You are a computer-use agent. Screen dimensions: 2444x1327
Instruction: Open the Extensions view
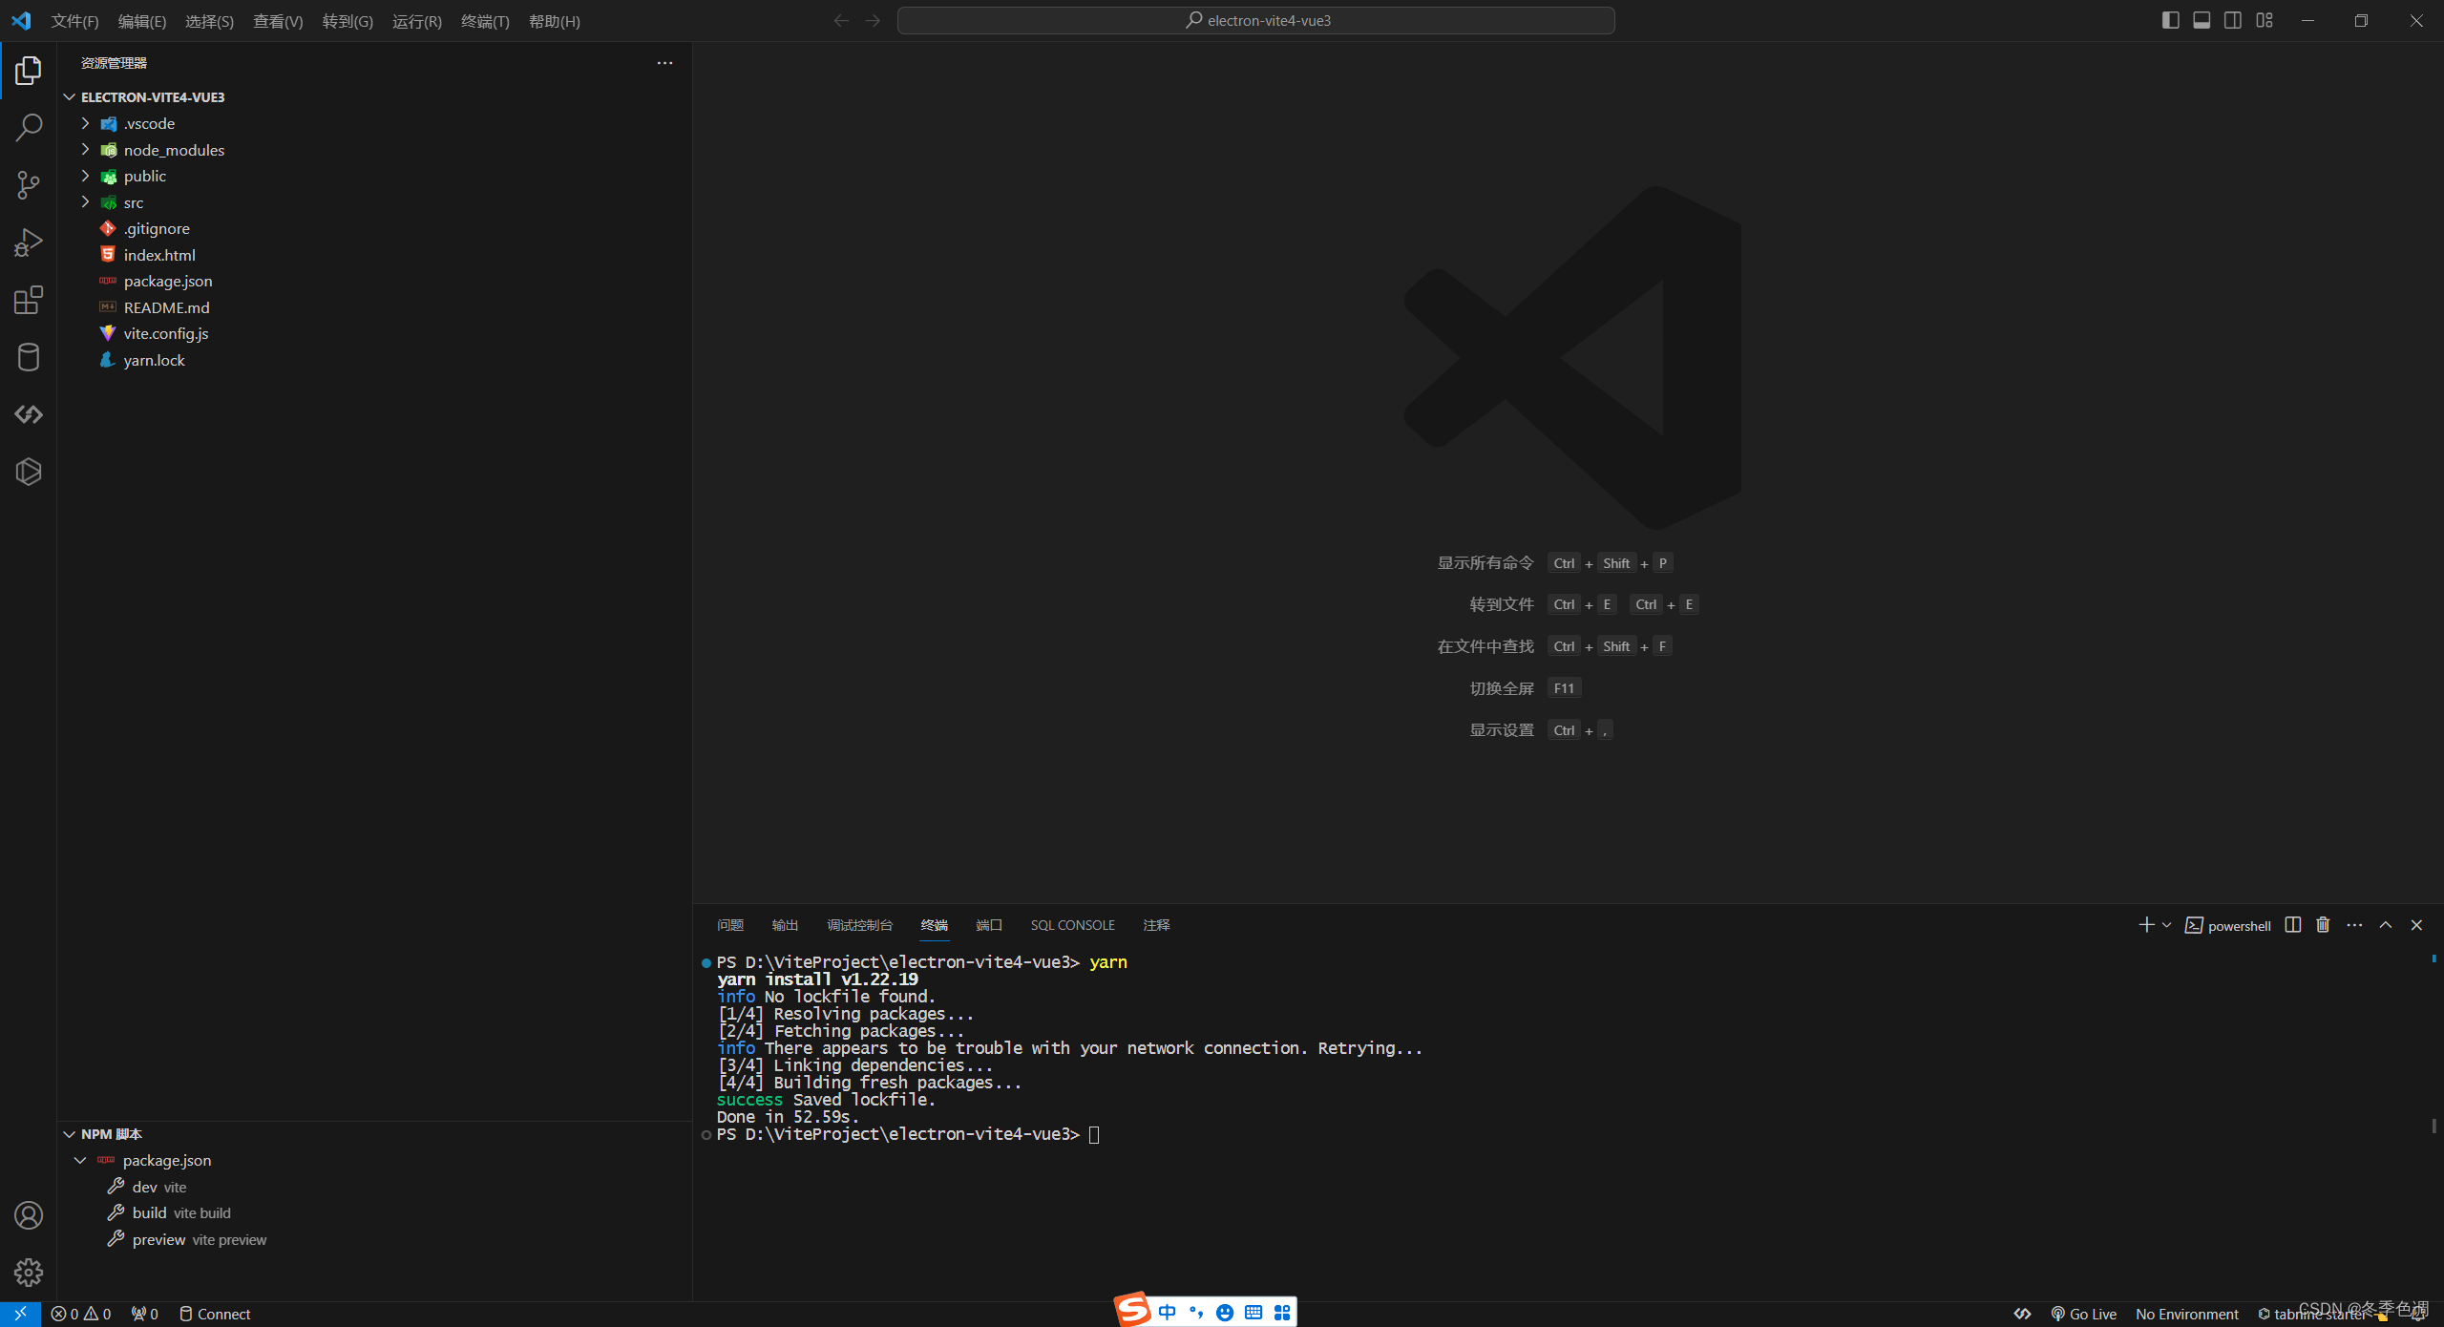(x=29, y=300)
